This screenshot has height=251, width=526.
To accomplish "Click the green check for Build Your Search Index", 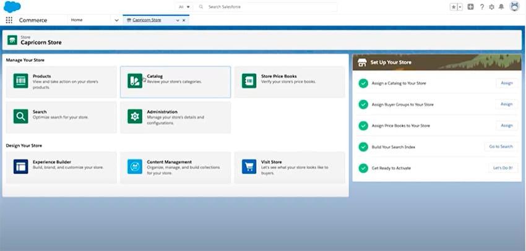I will coord(363,147).
